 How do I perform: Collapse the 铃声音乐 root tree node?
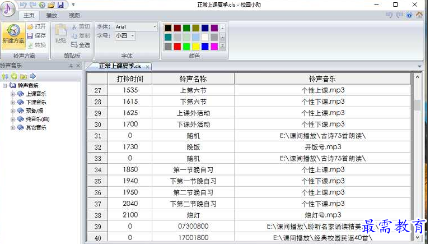[x=4, y=86]
